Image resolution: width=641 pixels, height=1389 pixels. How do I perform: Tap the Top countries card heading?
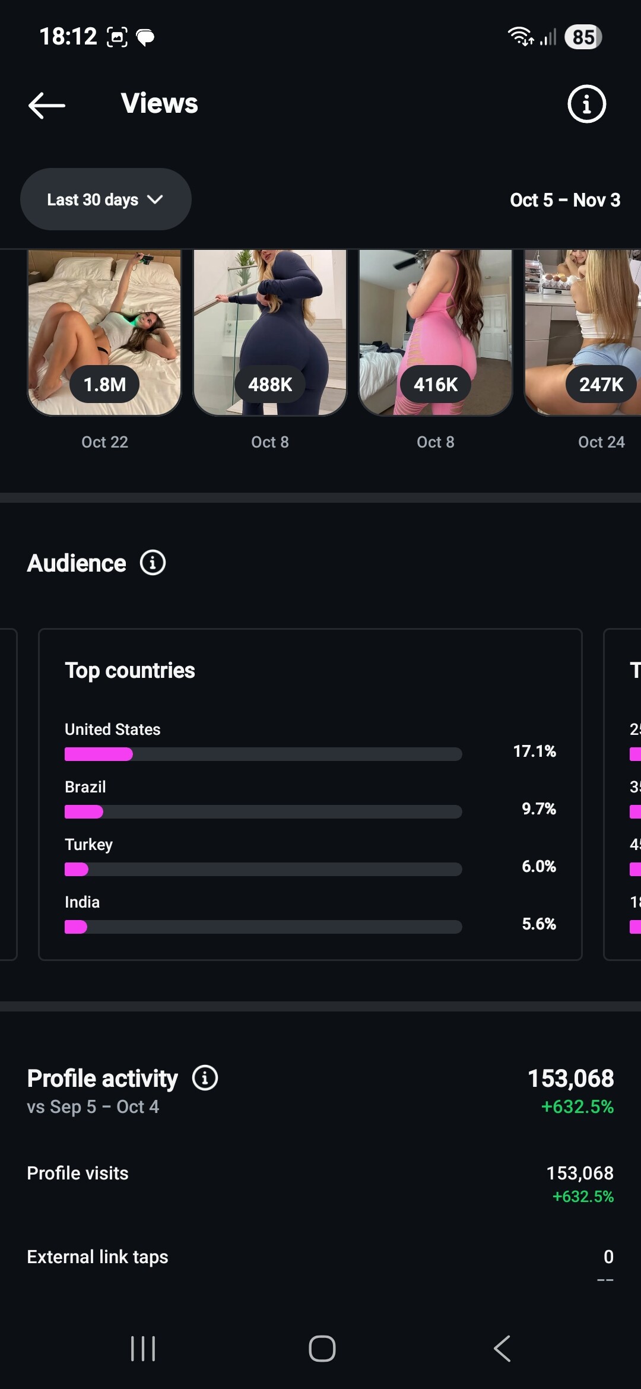coord(130,671)
